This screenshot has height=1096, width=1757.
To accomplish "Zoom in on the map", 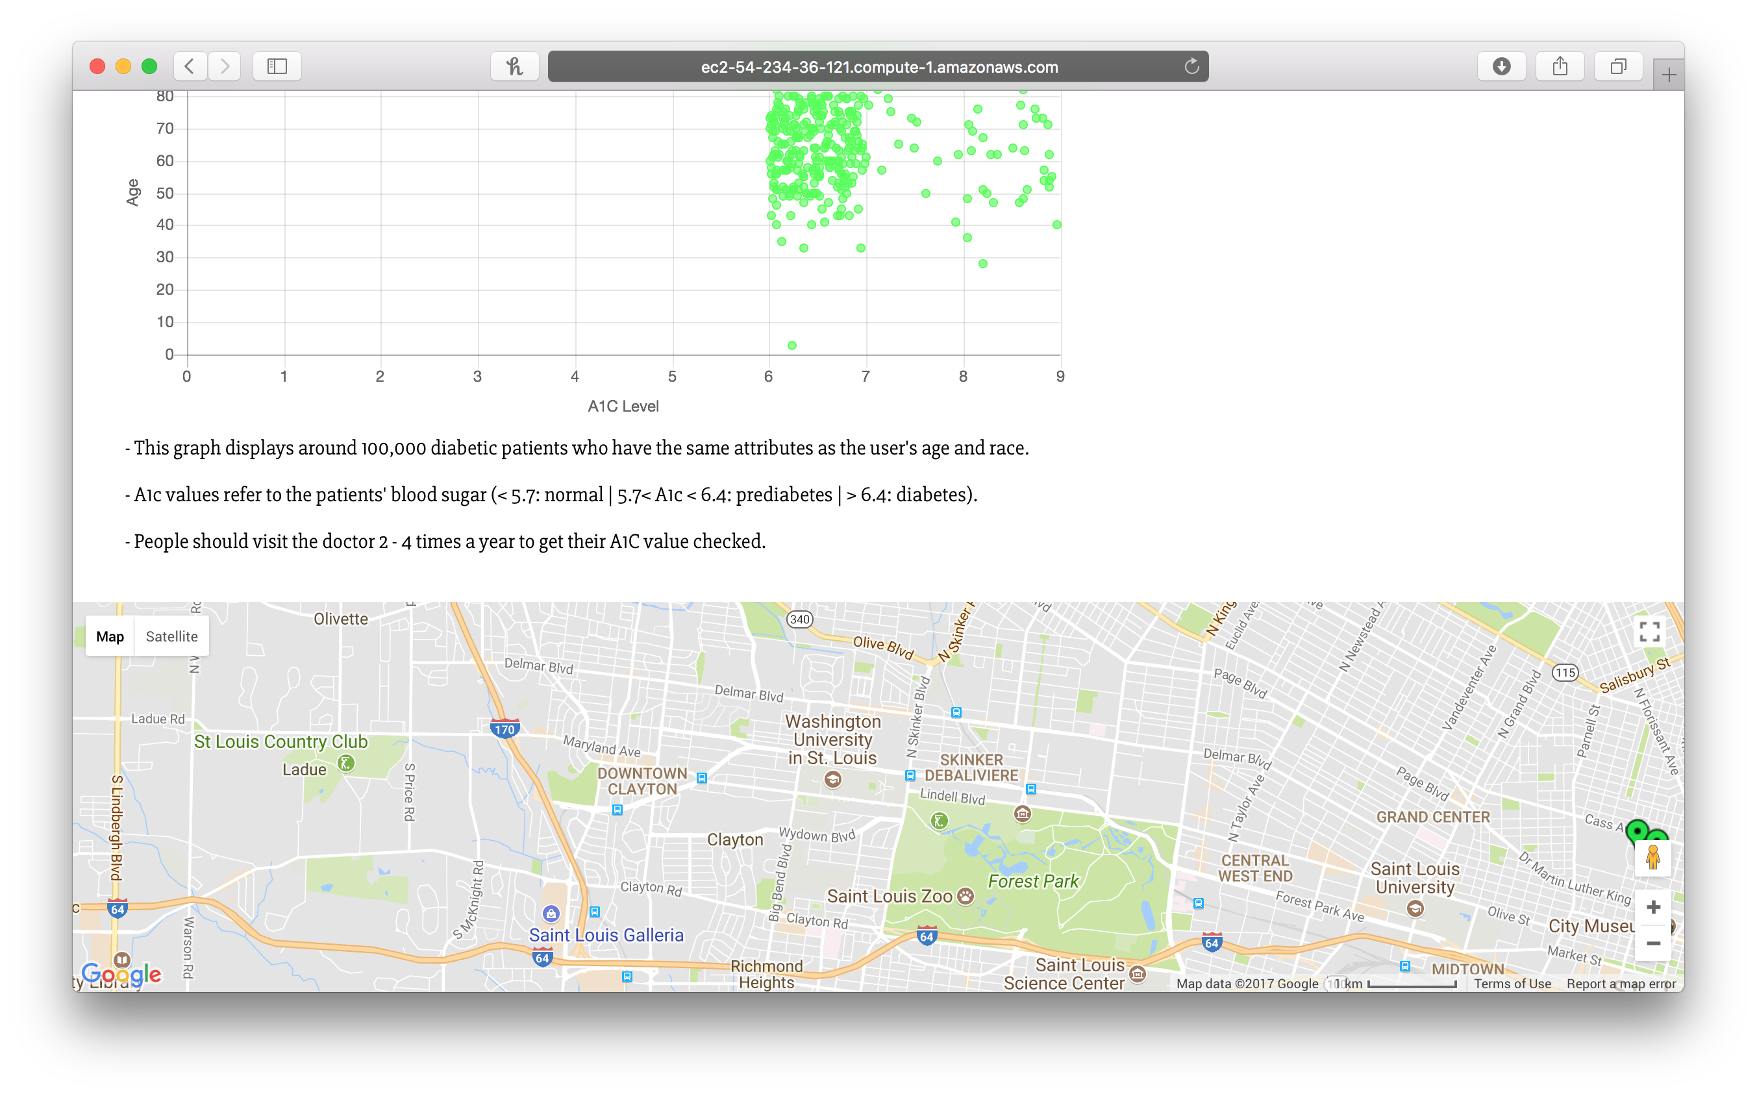I will [x=1652, y=908].
